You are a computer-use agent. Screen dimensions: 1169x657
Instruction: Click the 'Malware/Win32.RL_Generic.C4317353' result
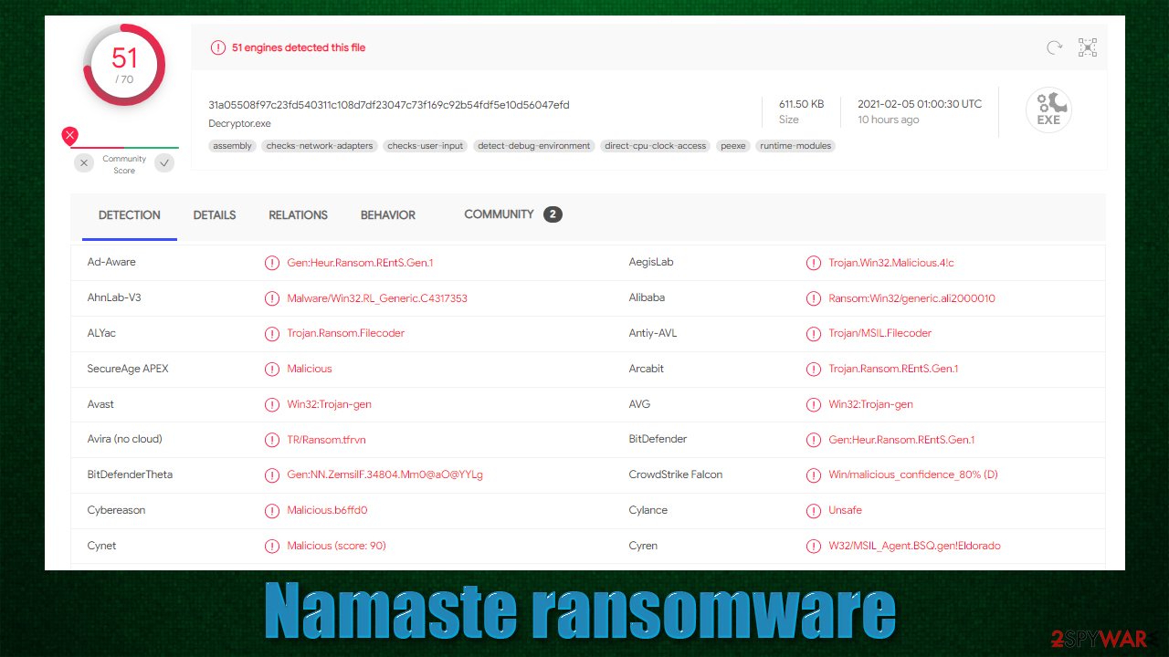(377, 298)
